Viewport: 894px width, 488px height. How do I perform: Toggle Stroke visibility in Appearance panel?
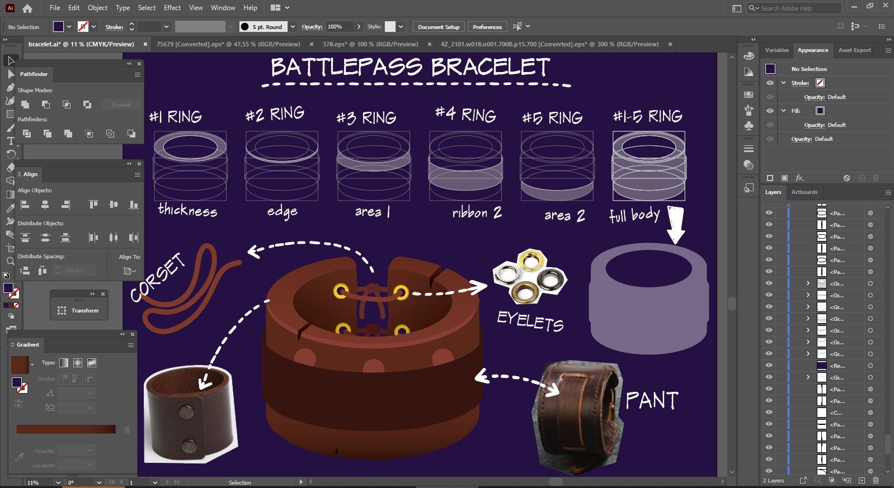pos(770,83)
